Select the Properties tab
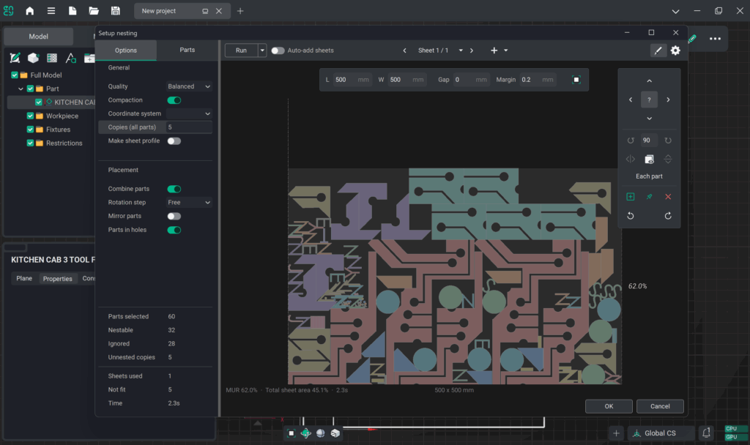 pyautogui.click(x=57, y=279)
